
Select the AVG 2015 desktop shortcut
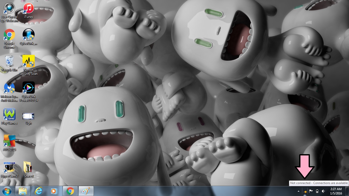(x=9, y=143)
